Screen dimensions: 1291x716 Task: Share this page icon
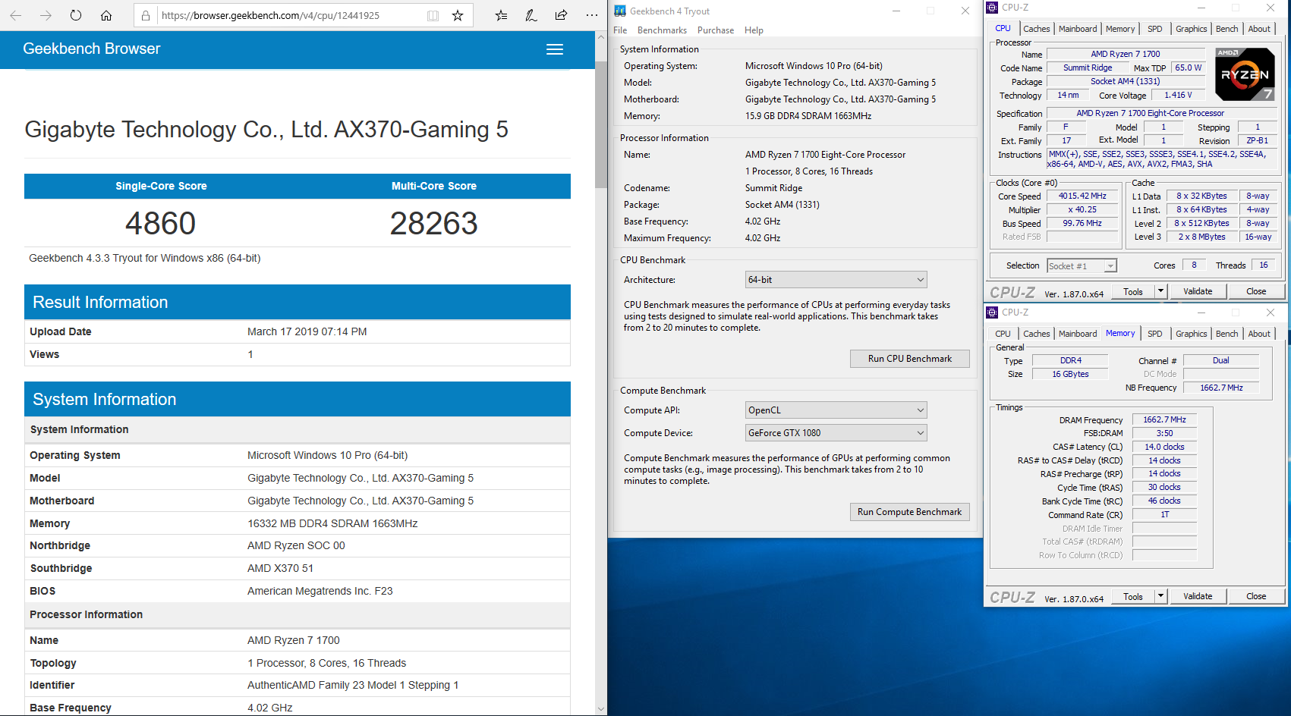562,15
